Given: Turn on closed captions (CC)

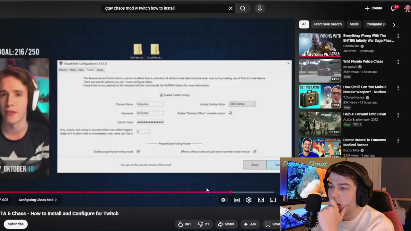Looking at the screenshot, I should pyautogui.click(x=237, y=200).
